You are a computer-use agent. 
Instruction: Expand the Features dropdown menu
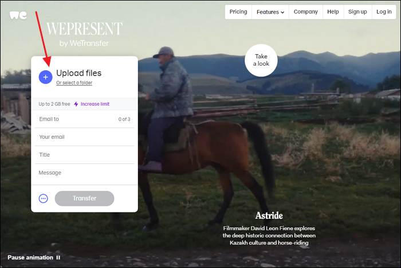click(x=270, y=12)
